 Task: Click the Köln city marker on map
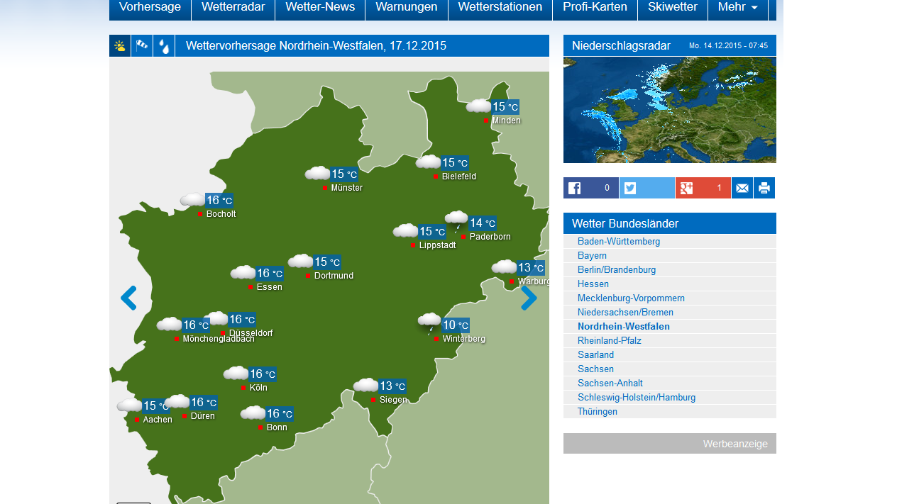[x=243, y=388]
